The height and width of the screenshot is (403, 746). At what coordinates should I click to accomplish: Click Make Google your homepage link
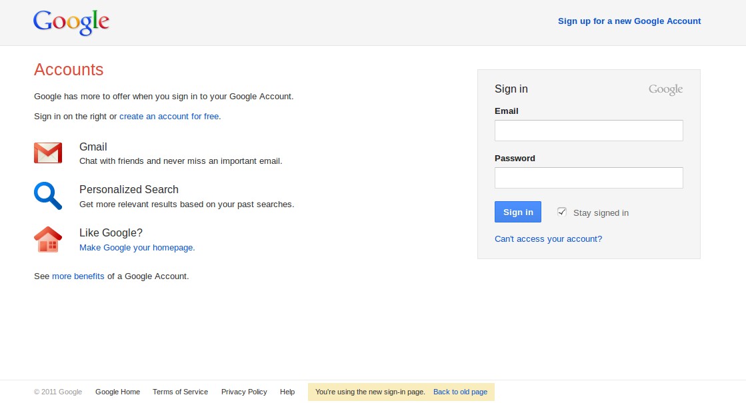[x=137, y=248]
